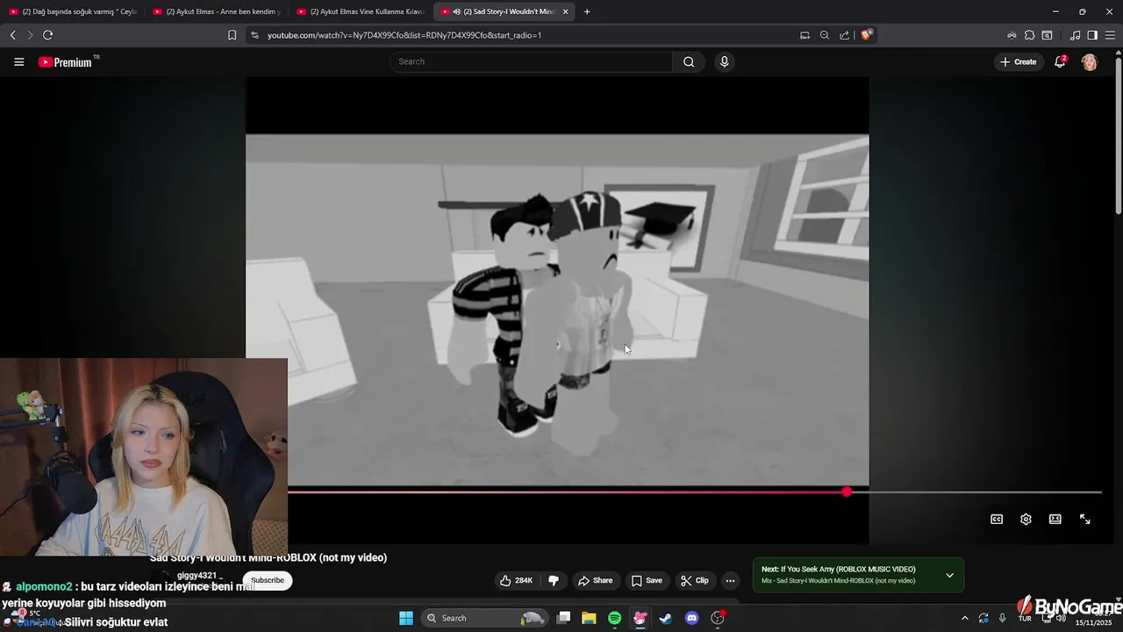Subscribe to the giggy4321 channel

(x=268, y=580)
